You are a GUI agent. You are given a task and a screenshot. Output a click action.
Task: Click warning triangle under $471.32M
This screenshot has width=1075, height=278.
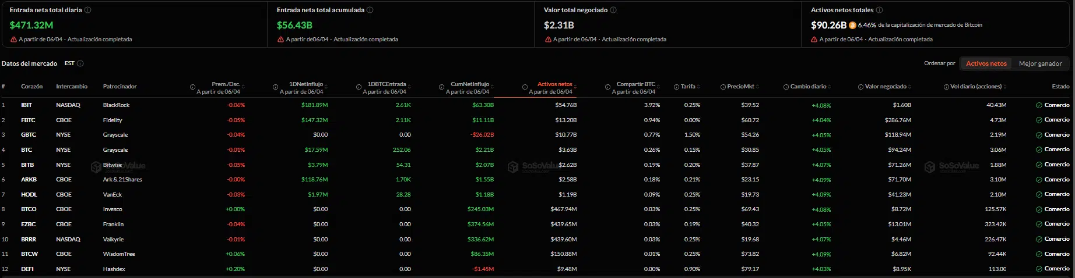[13, 40]
